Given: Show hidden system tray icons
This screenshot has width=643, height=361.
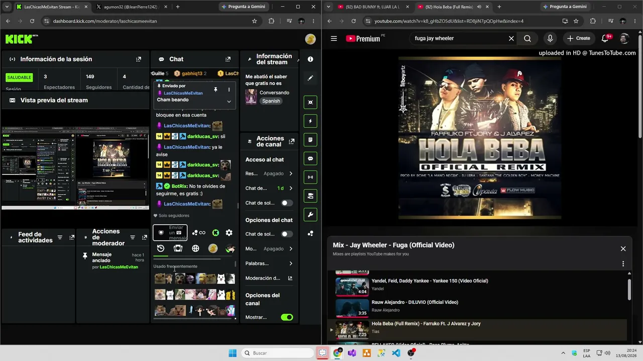Looking at the screenshot, I should [563, 353].
